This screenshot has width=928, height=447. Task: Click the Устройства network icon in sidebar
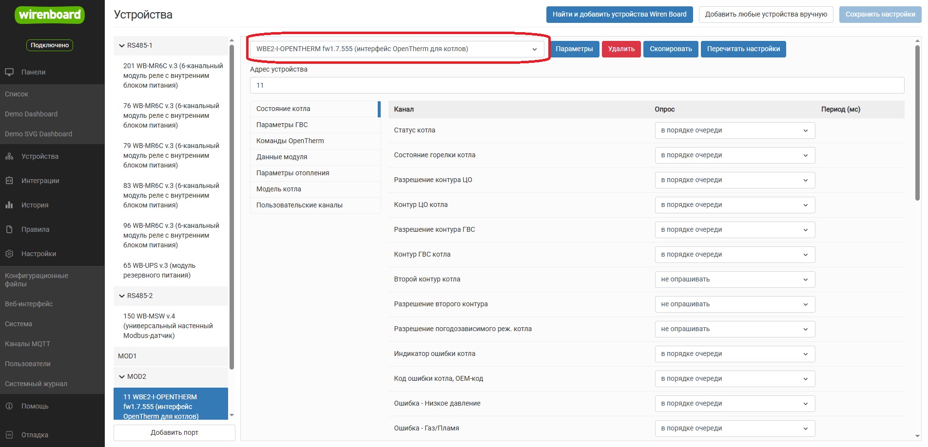pyautogui.click(x=9, y=156)
